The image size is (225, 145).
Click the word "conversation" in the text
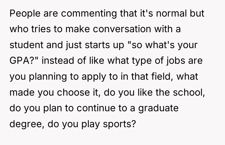[122, 29]
